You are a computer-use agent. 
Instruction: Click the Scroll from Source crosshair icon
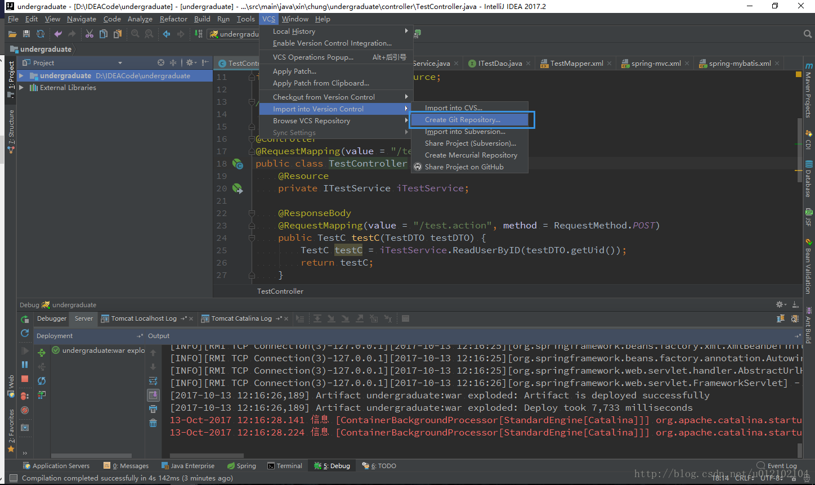tap(161, 62)
